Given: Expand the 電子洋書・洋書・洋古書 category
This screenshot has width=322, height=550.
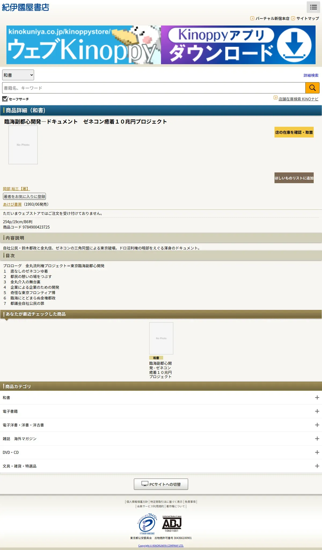Looking at the screenshot, I should (161, 425).
